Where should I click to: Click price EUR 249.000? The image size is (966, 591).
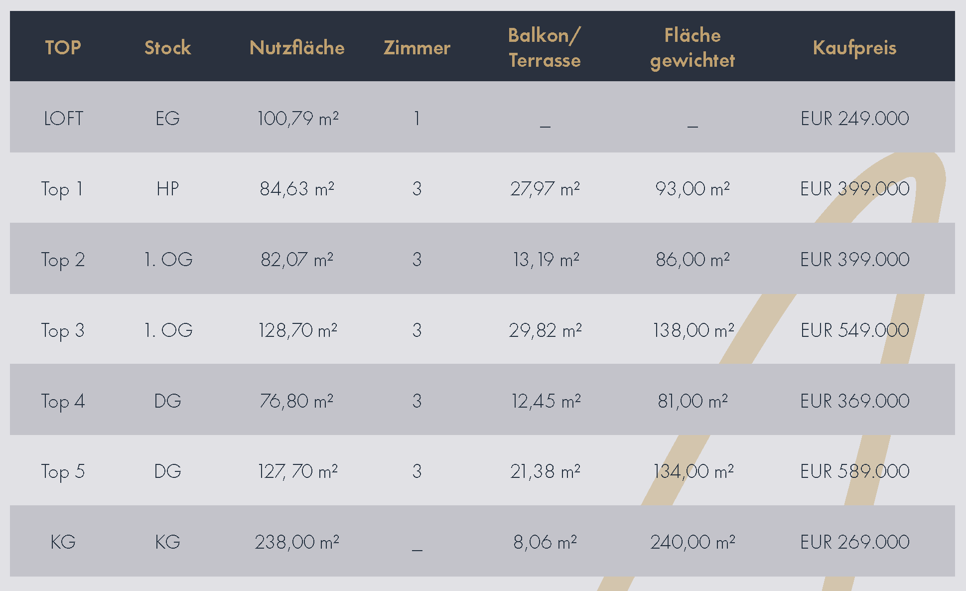point(854,119)
